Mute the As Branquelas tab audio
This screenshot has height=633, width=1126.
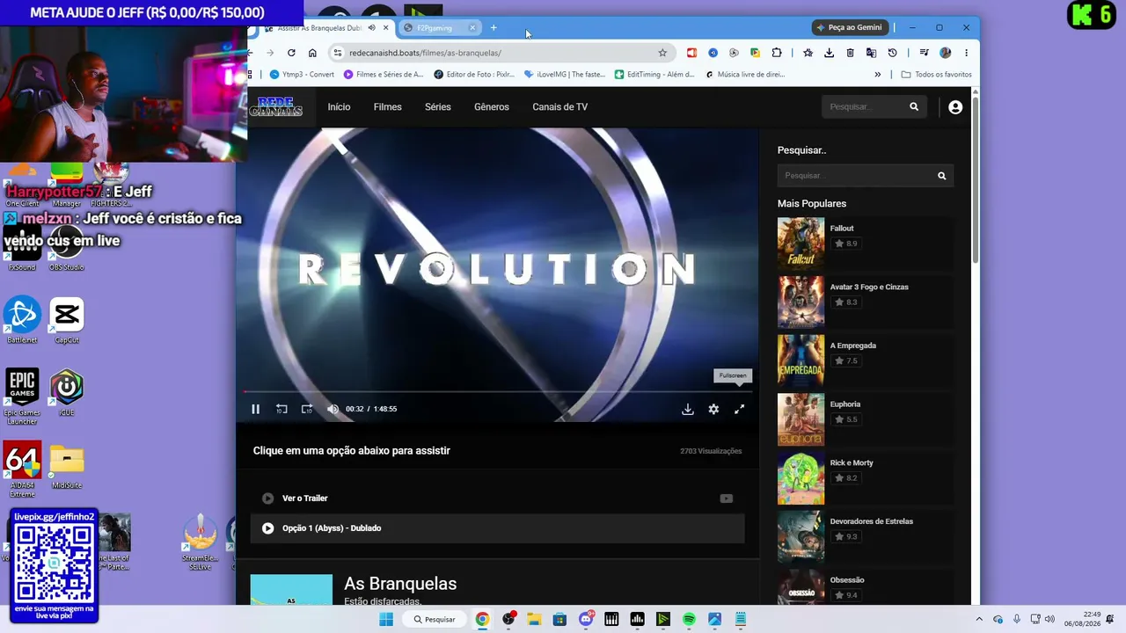pos(371,28)
